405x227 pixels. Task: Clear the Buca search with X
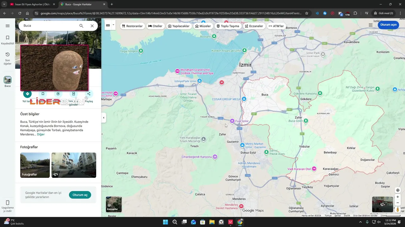pyautogui.click(x=92, y=26)
